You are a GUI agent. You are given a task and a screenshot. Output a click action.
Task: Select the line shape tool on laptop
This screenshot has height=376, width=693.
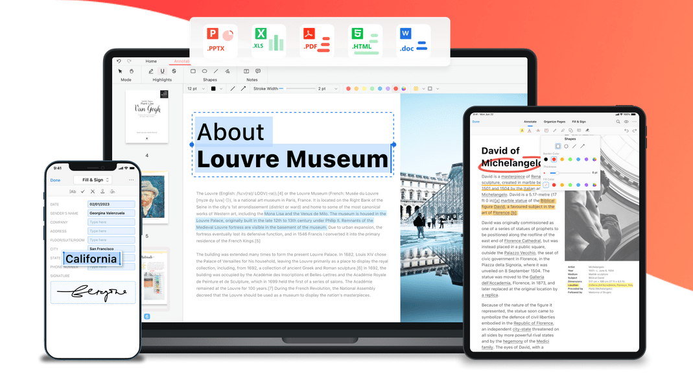click(x=216, y=71)
